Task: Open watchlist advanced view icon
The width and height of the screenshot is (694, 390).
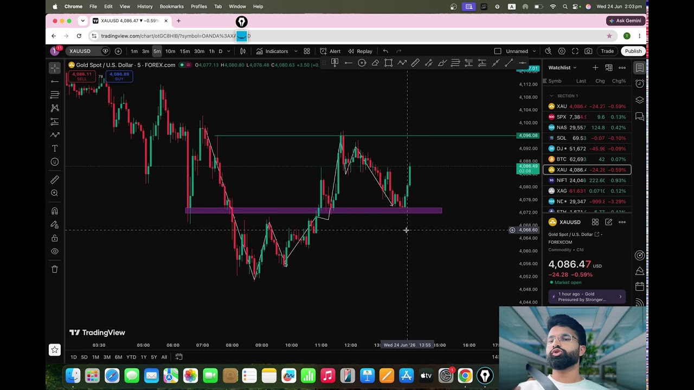Action: [x=609, y=68]
